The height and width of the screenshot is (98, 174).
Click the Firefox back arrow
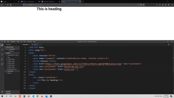pos(2,5)
